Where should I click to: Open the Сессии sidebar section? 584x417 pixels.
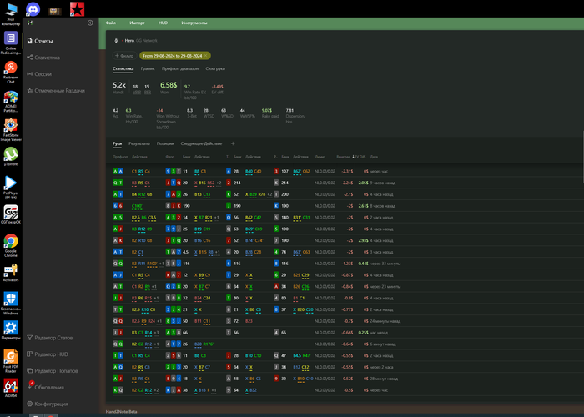coord(39,74)
